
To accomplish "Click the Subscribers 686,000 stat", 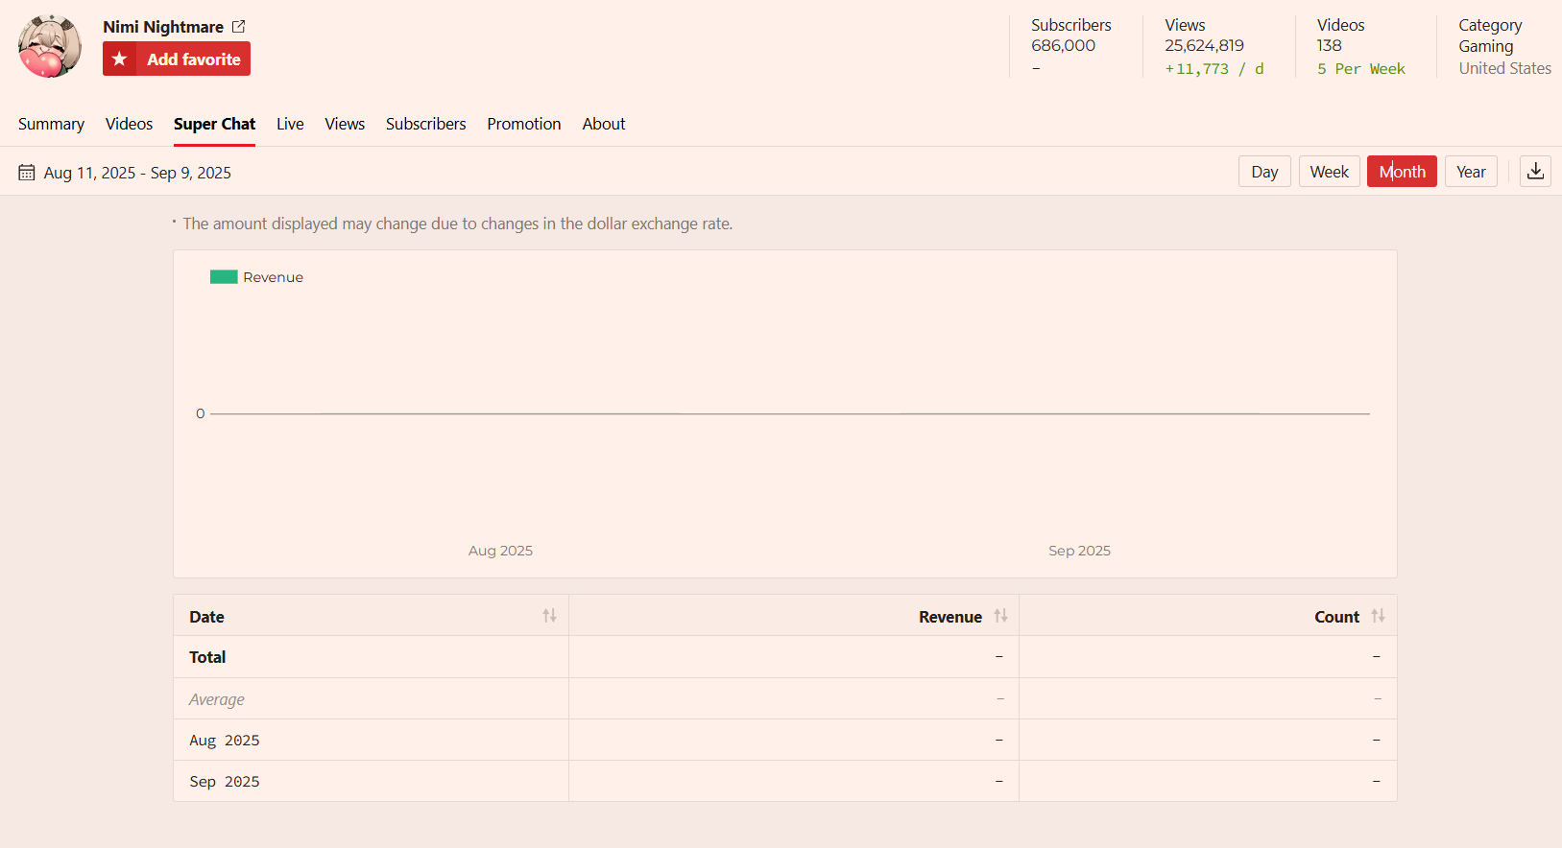I will (1070, 35).
